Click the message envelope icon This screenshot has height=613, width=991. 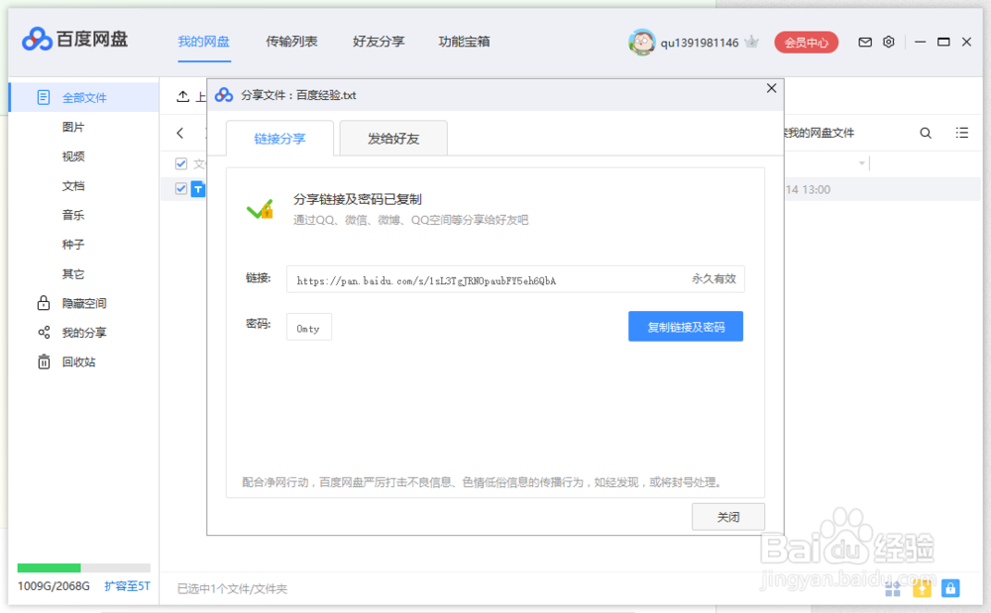click(864, 42)
